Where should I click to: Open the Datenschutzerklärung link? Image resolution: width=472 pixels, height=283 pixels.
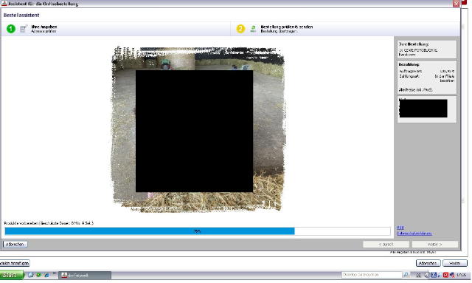[414, 233]
